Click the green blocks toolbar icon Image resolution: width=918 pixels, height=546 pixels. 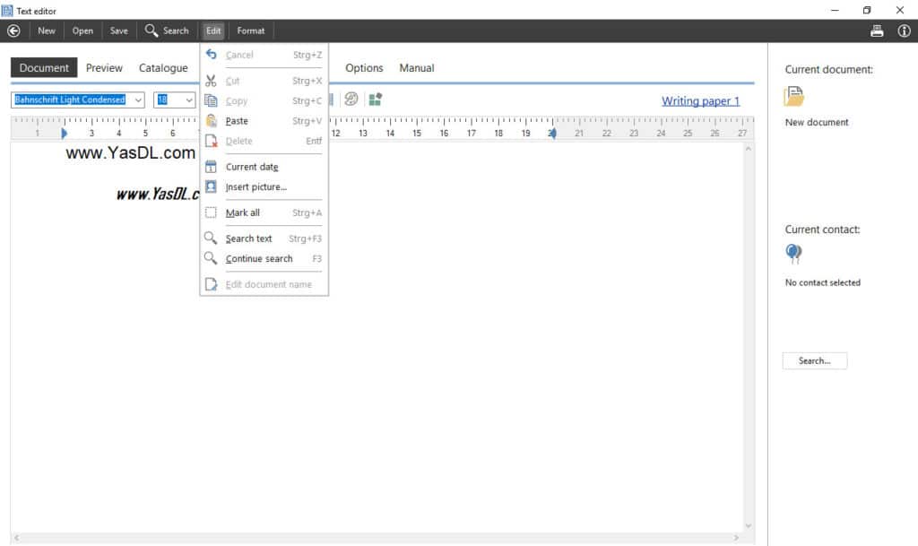[x=376, y=99]
